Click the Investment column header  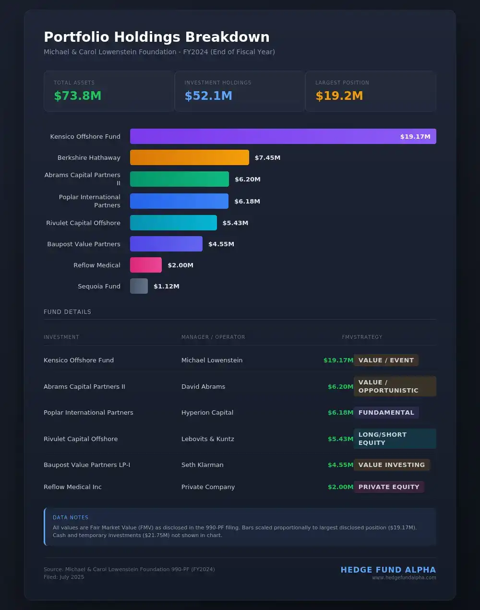(x=61, y=337)
